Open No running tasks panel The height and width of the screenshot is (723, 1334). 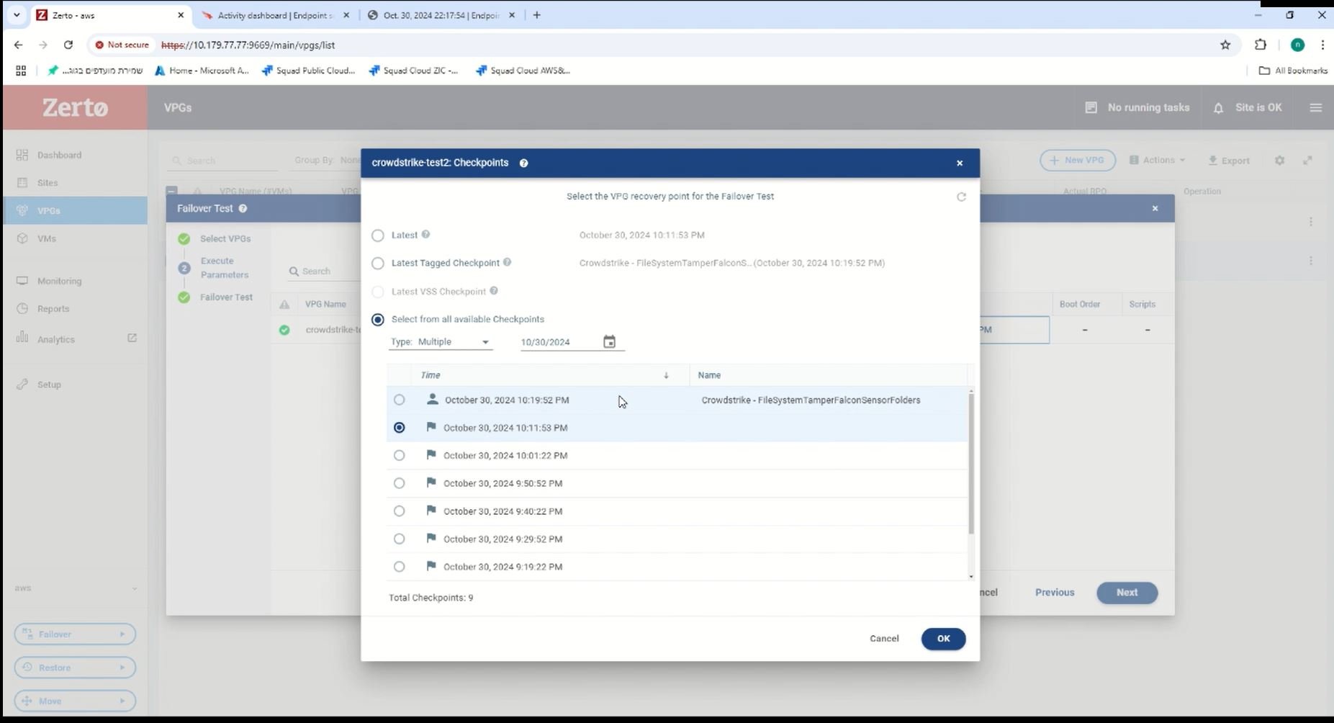coord(1137,107)
